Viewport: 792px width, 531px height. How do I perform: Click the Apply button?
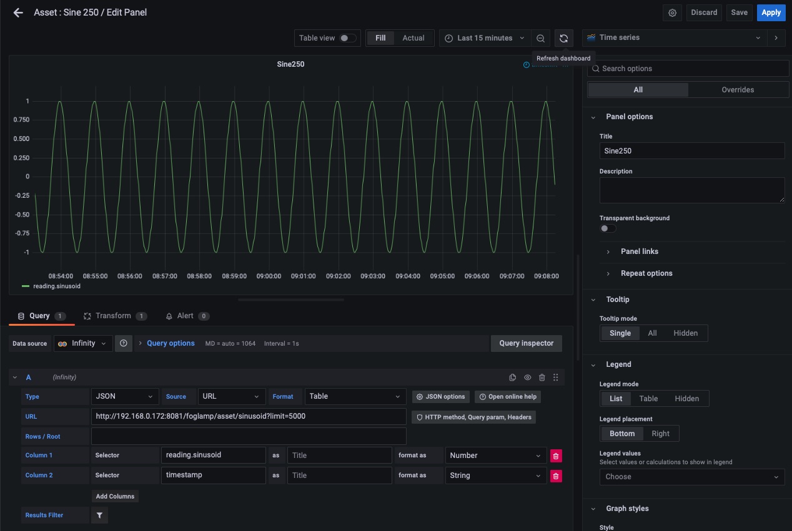[771, 12]
